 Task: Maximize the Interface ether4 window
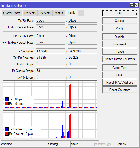[x=131, y=5]
